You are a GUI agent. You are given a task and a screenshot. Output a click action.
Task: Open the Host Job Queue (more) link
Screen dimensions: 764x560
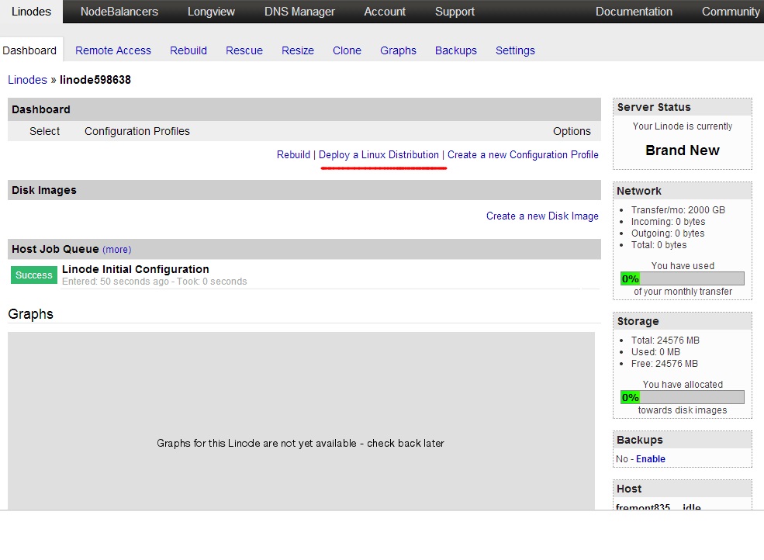click(x=117, y=250)
